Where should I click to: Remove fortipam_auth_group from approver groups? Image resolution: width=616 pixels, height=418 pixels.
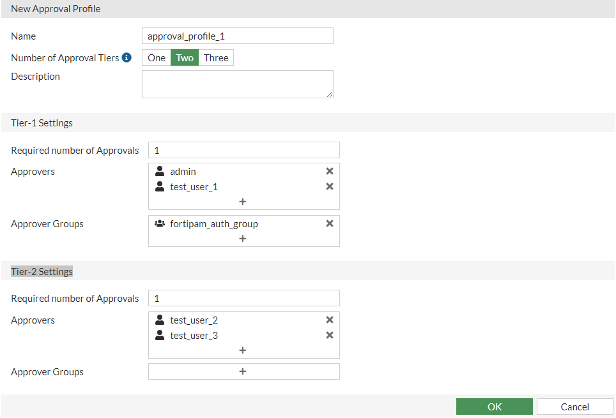pos(330,223)
